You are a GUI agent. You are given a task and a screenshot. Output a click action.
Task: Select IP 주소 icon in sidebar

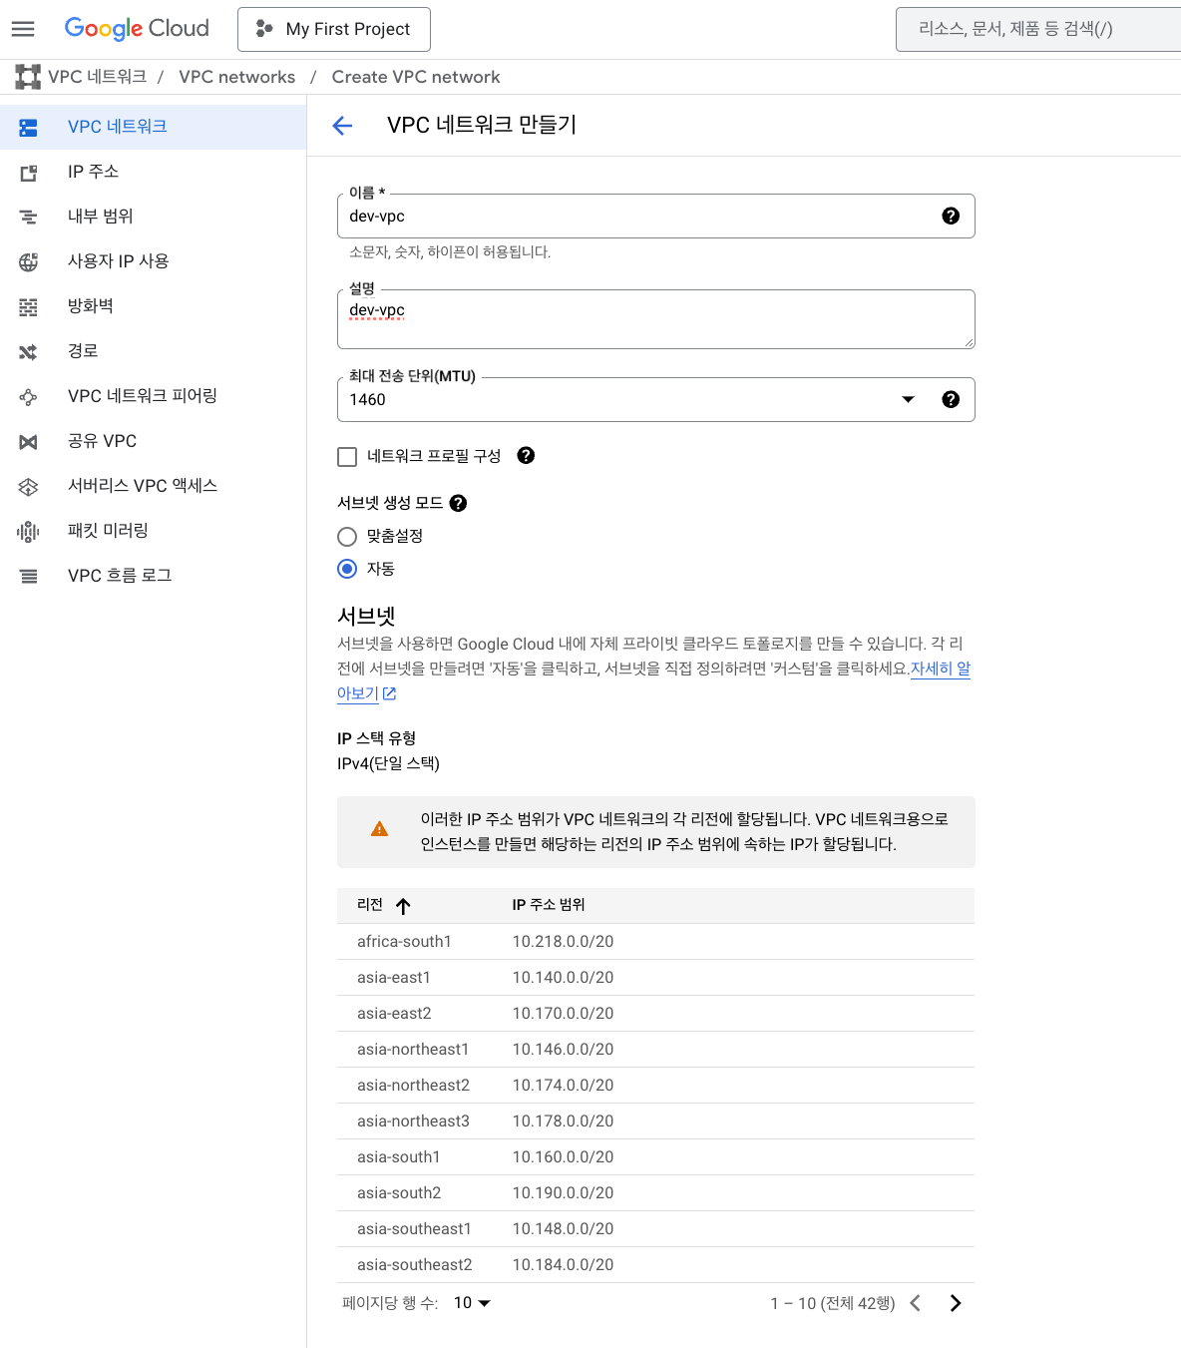[x=28, y=172]
